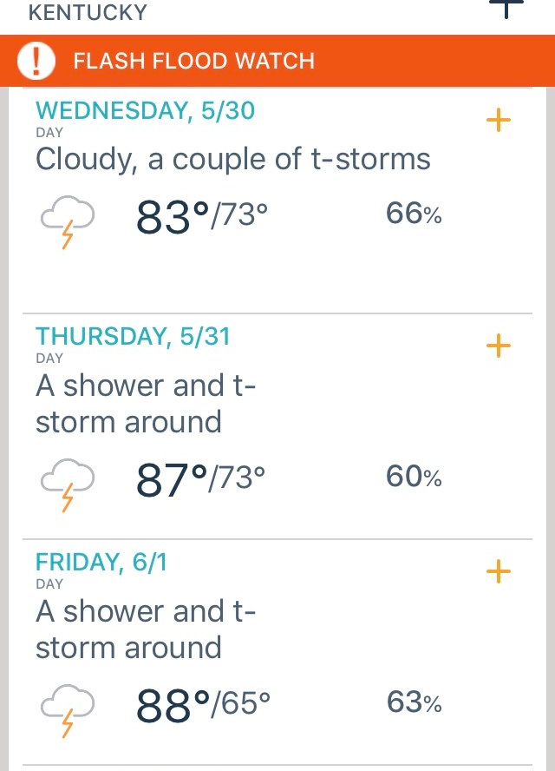Tap "Cloudy, a couple of t-storms" description
This screenshot has width=555, height=771.
[232, 160]
